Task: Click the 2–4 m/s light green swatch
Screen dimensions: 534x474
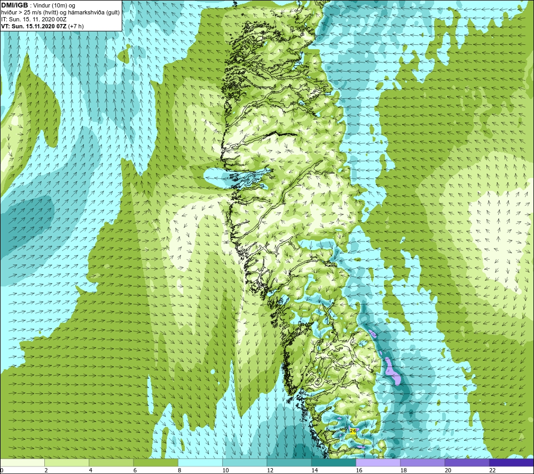Action: tap(67, 462)
